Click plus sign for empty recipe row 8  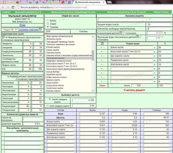[x=102, y=77]
